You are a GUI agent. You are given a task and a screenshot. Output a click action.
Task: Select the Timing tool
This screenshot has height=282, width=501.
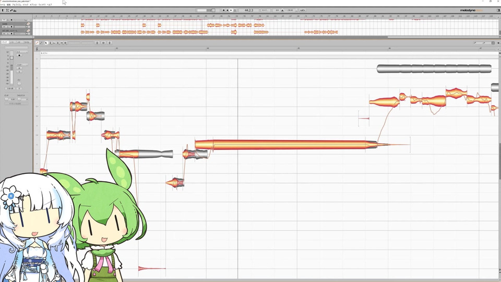click(62, 43)
